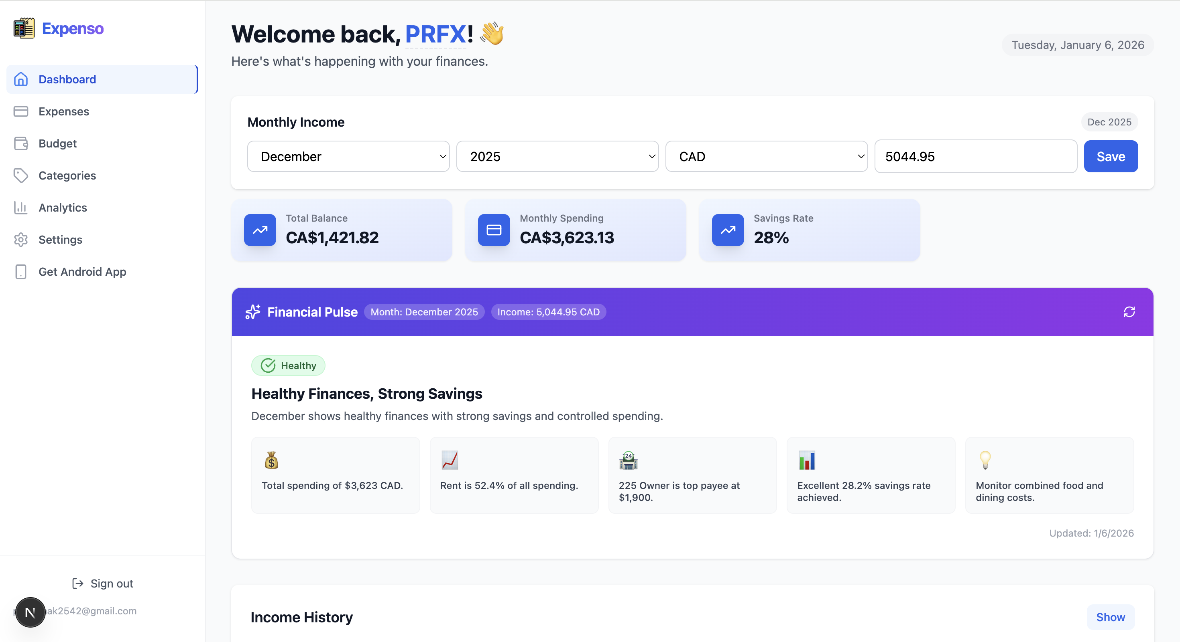The image size is (1180, 642).
Task: Switch to the Expenses section
Action: tap(63, 111)
